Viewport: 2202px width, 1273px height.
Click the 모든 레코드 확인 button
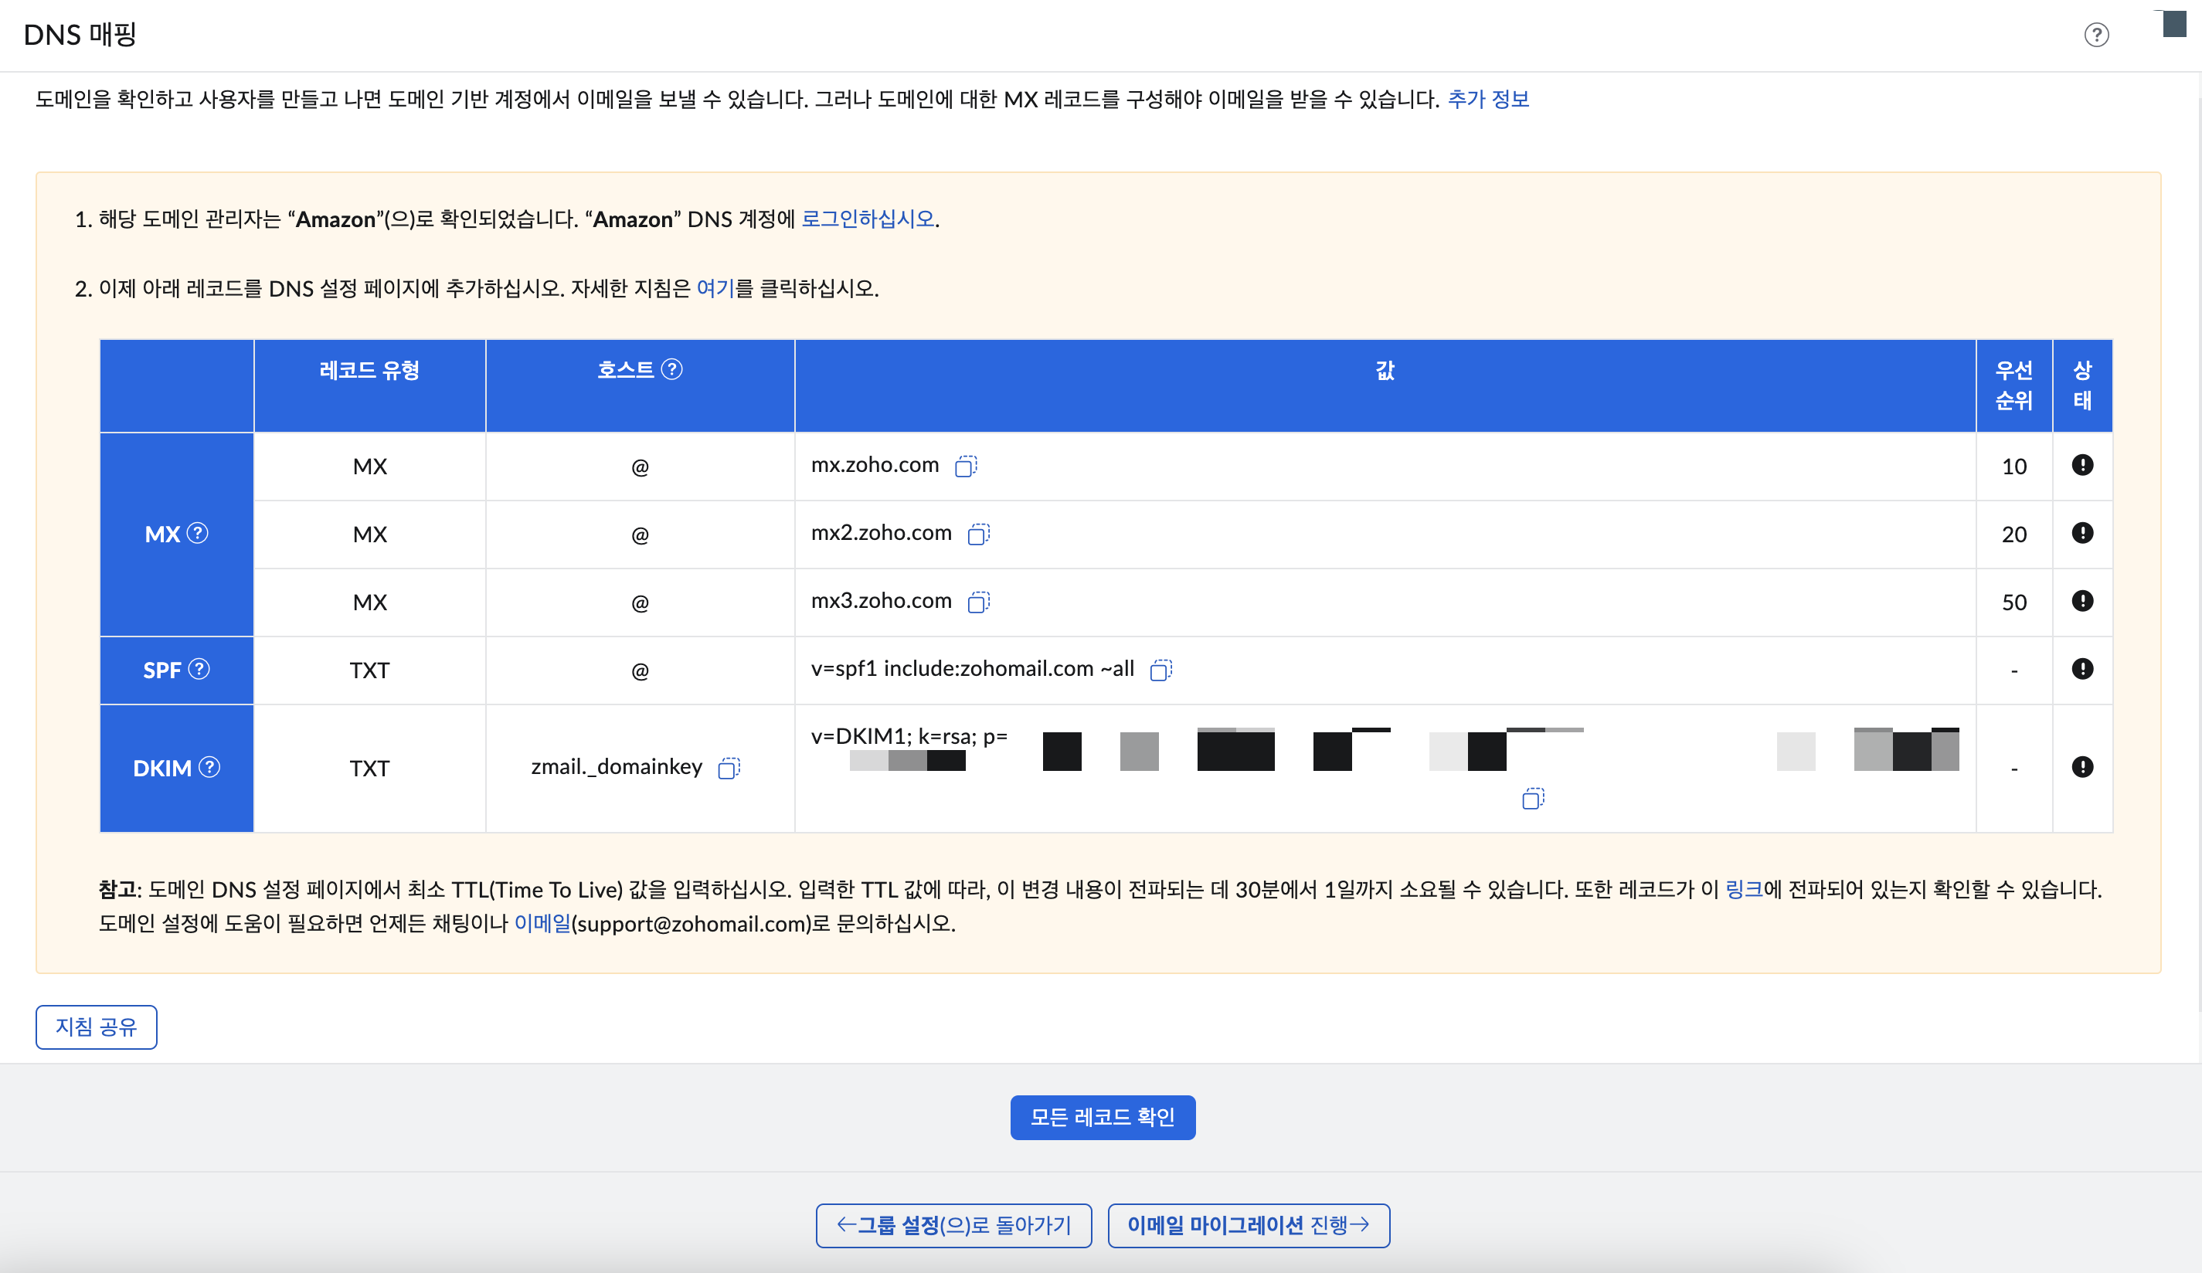click(x=1103, y=1117)
